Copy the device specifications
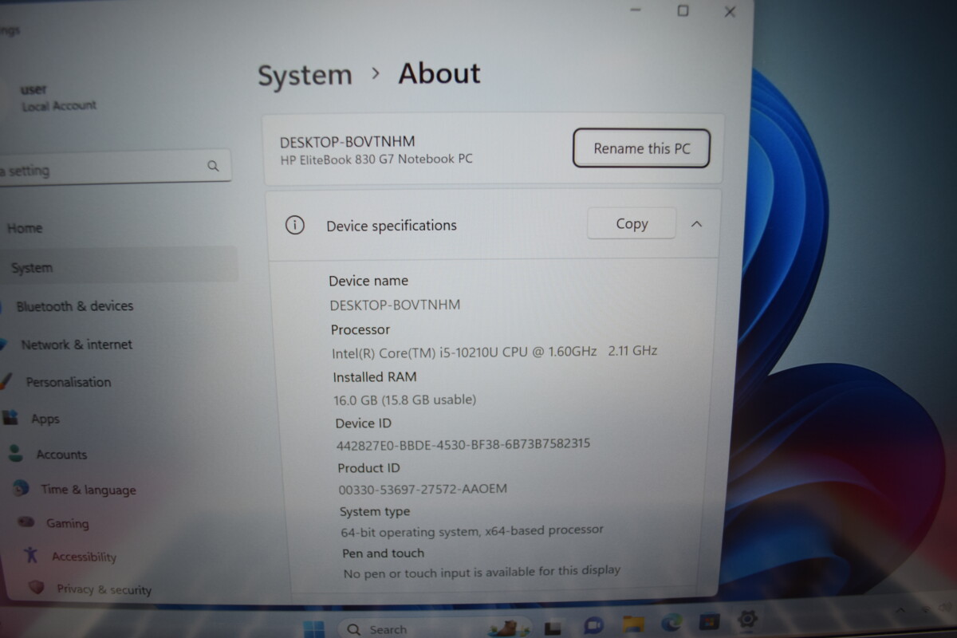This screenshot has width=957, height=638. click(x=632, y=224)
